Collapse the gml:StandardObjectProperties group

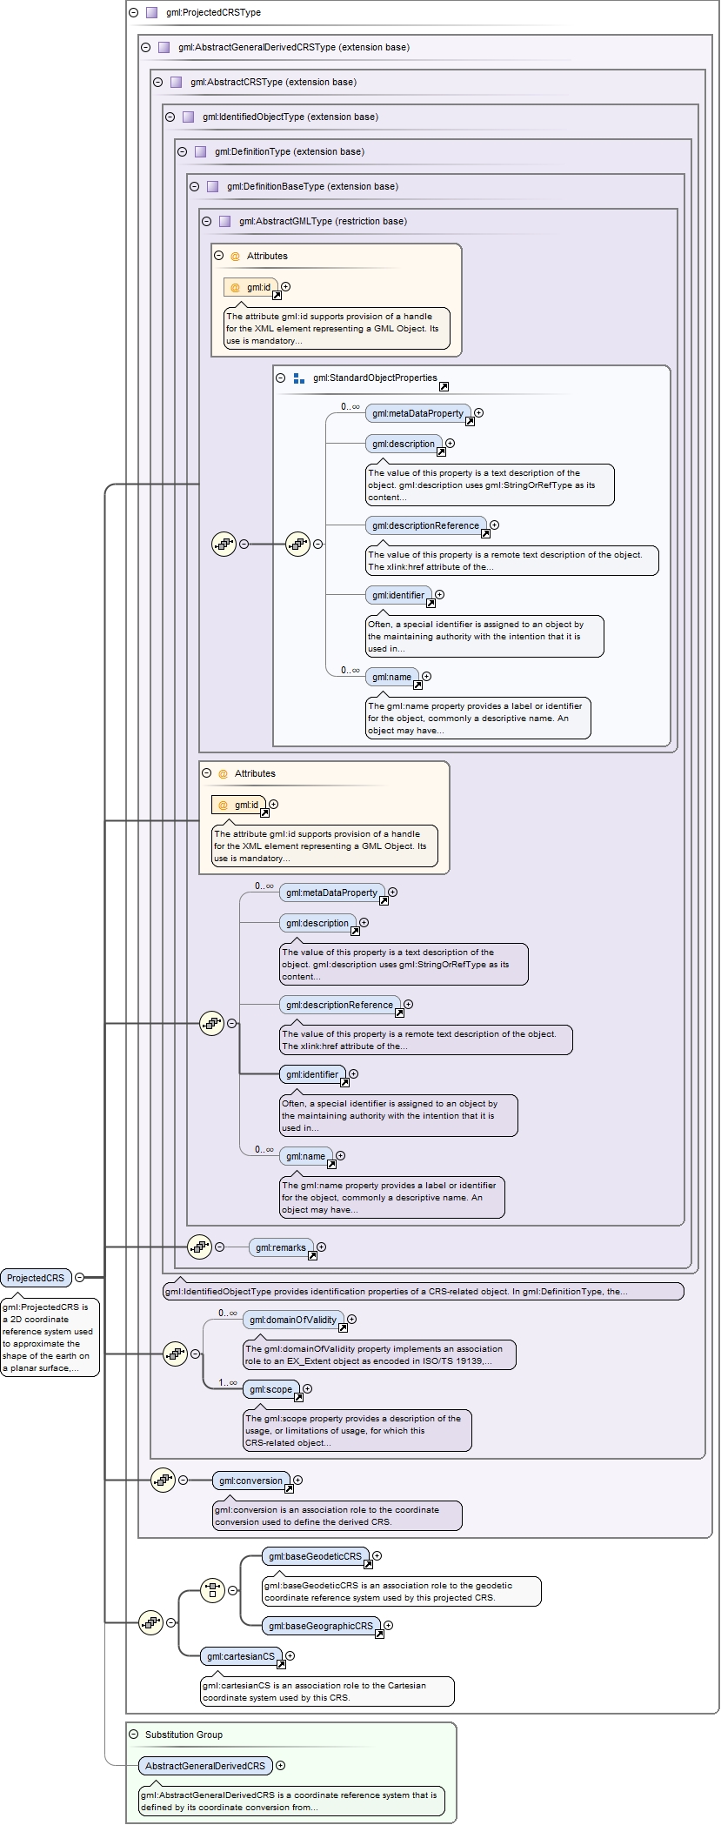[280, 378]
